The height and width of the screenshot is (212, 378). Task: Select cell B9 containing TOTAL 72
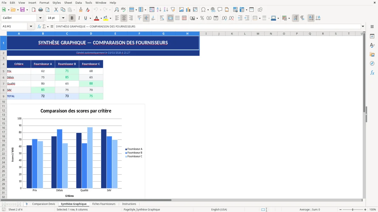point(43,96)
